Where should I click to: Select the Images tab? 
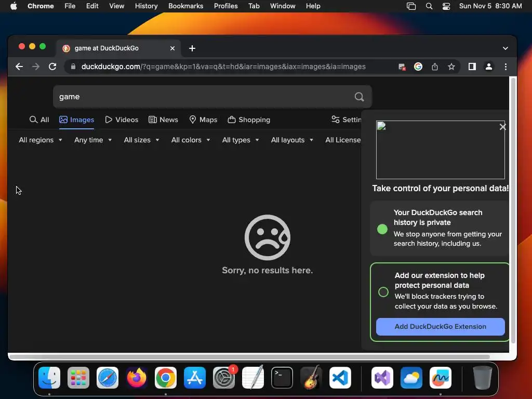point(77,120)
